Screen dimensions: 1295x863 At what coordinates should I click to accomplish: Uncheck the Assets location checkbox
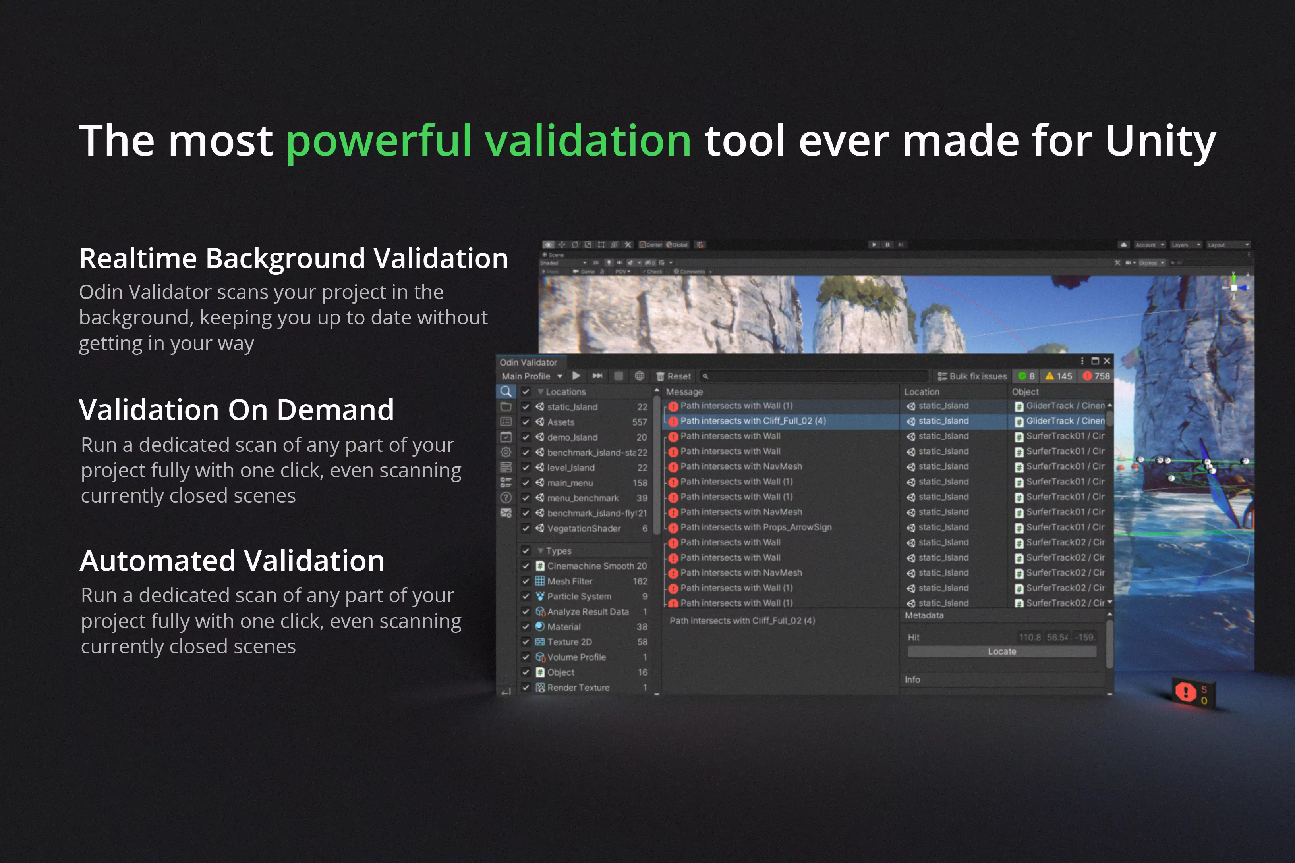(526, 422)
